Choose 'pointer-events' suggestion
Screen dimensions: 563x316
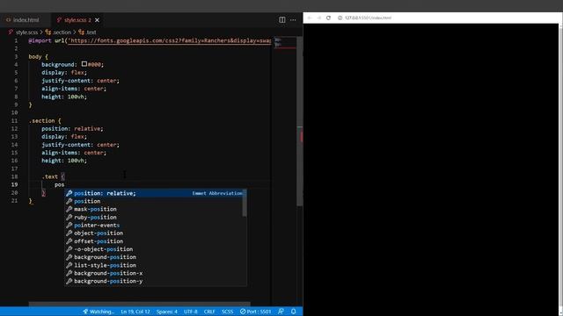pos(155,225)
